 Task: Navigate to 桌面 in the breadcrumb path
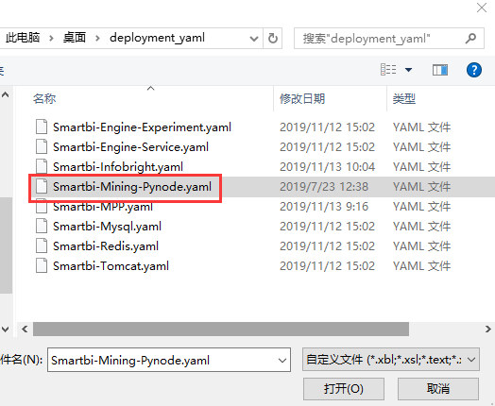75,38
